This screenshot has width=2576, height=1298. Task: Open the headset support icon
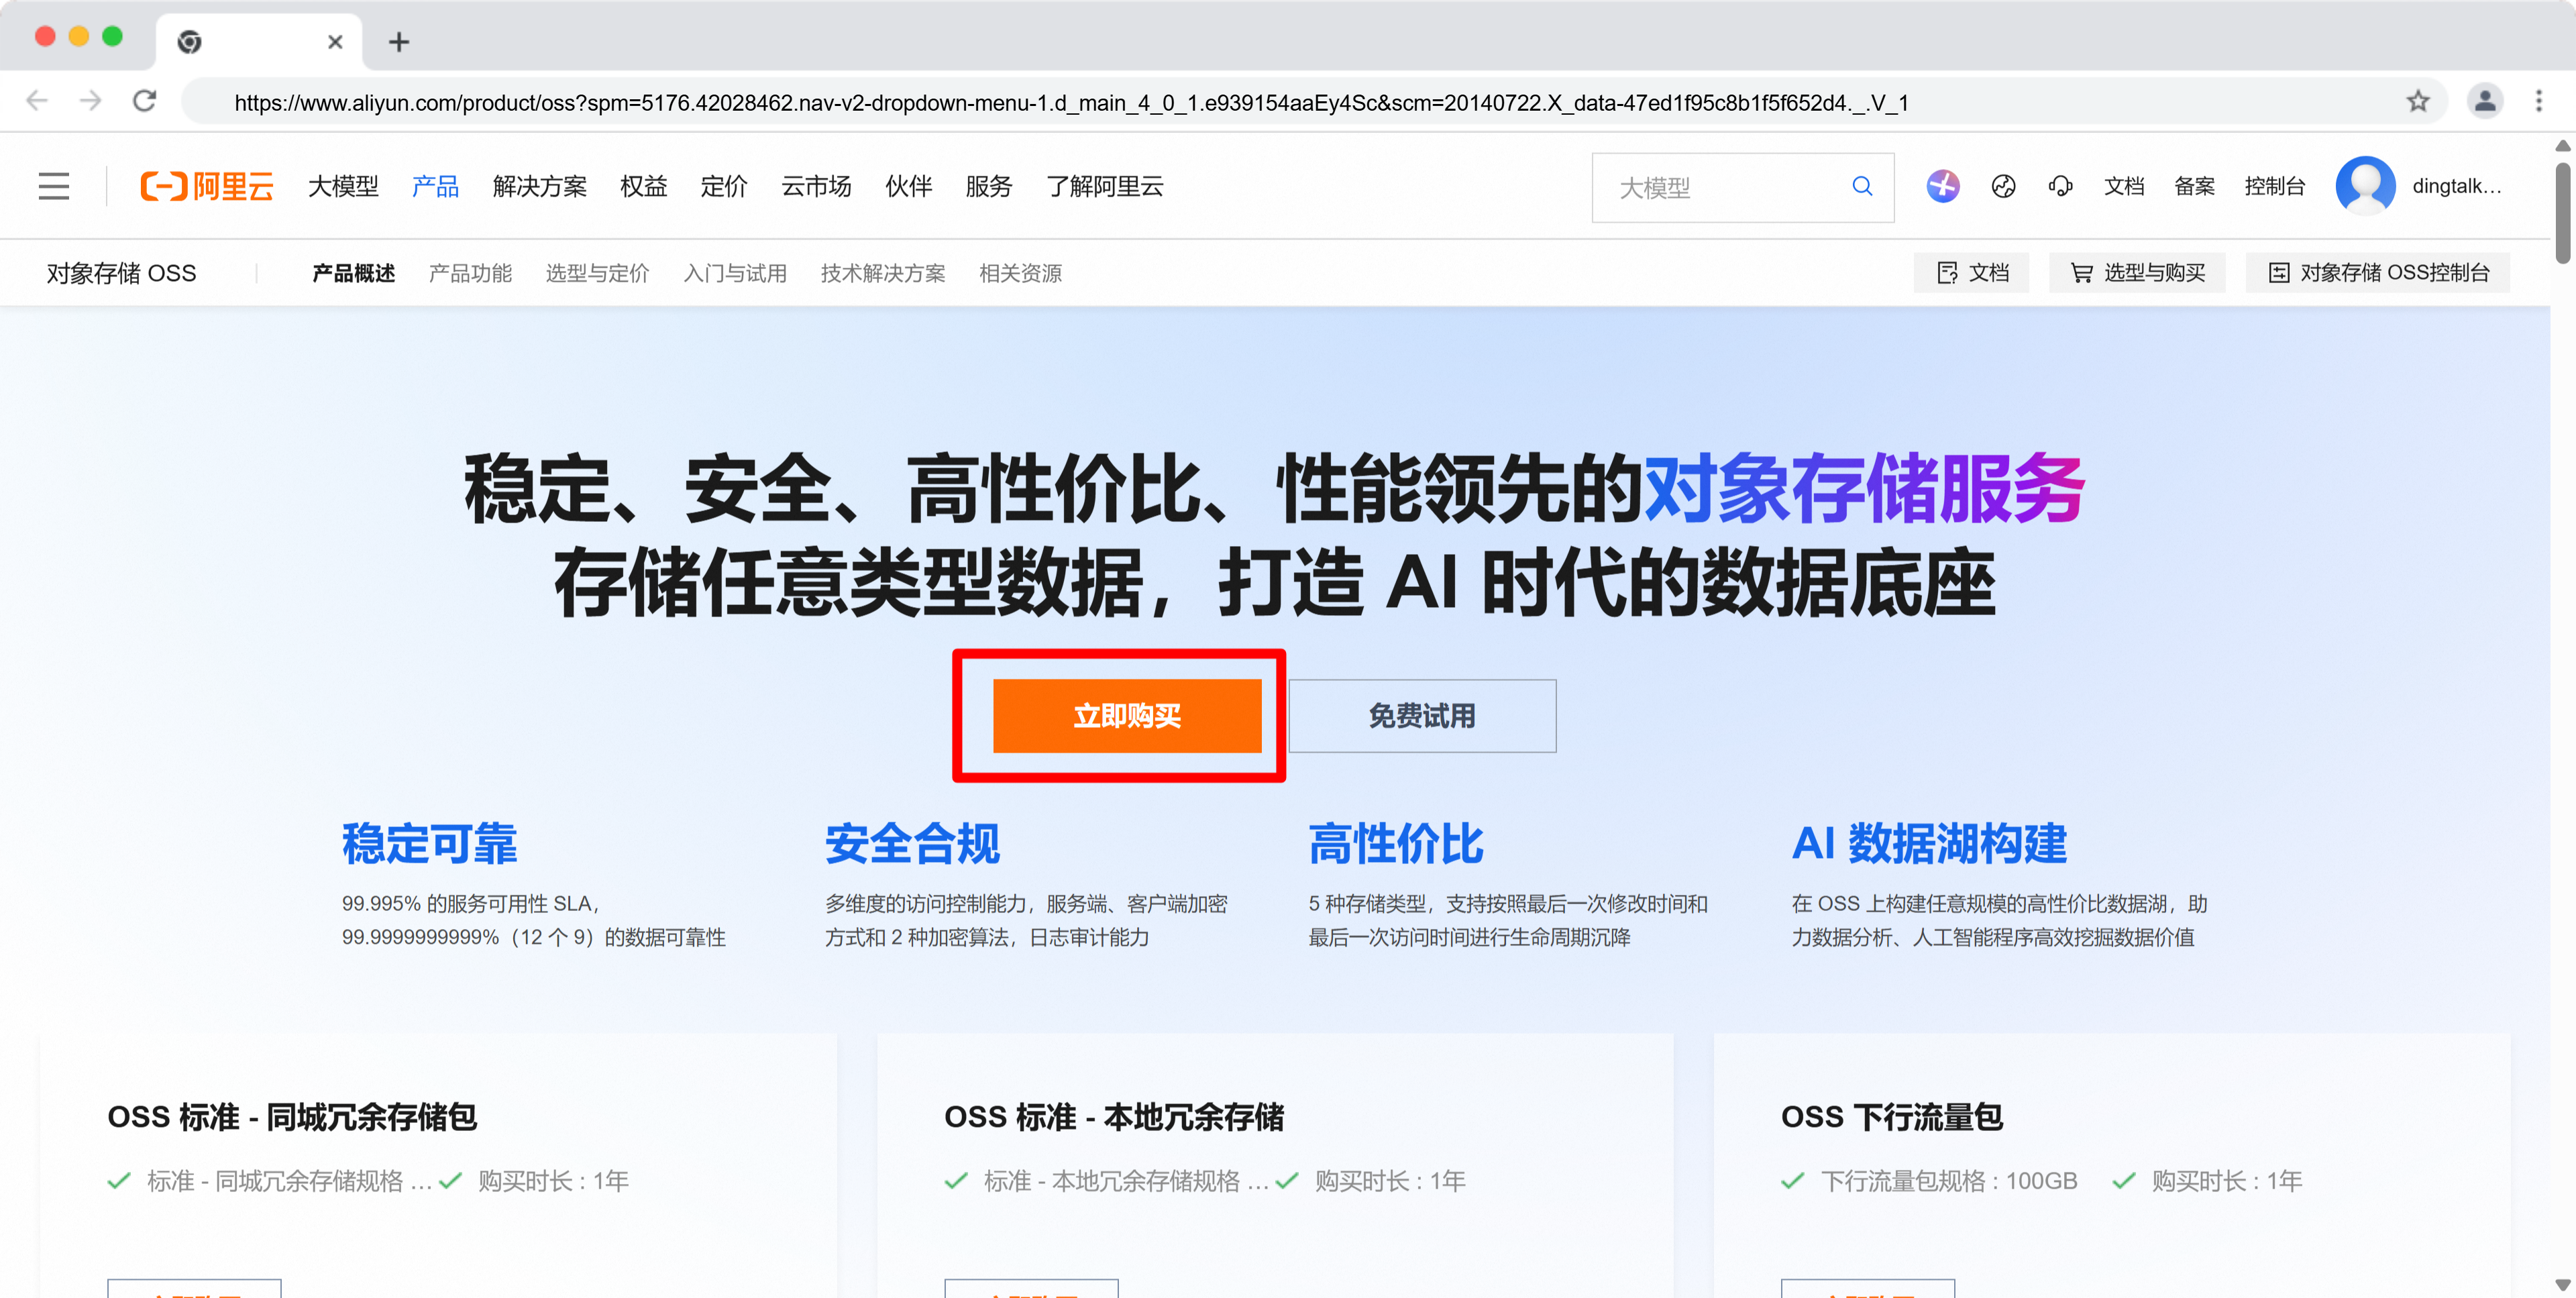[x=2060, y=186]
